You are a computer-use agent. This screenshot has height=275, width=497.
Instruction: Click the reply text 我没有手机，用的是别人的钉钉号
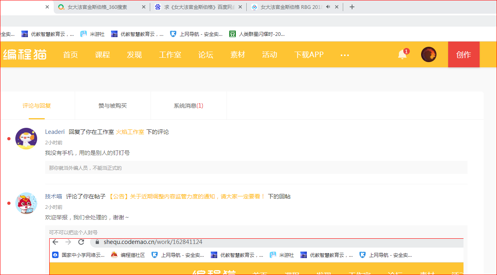tap(87, 153)
